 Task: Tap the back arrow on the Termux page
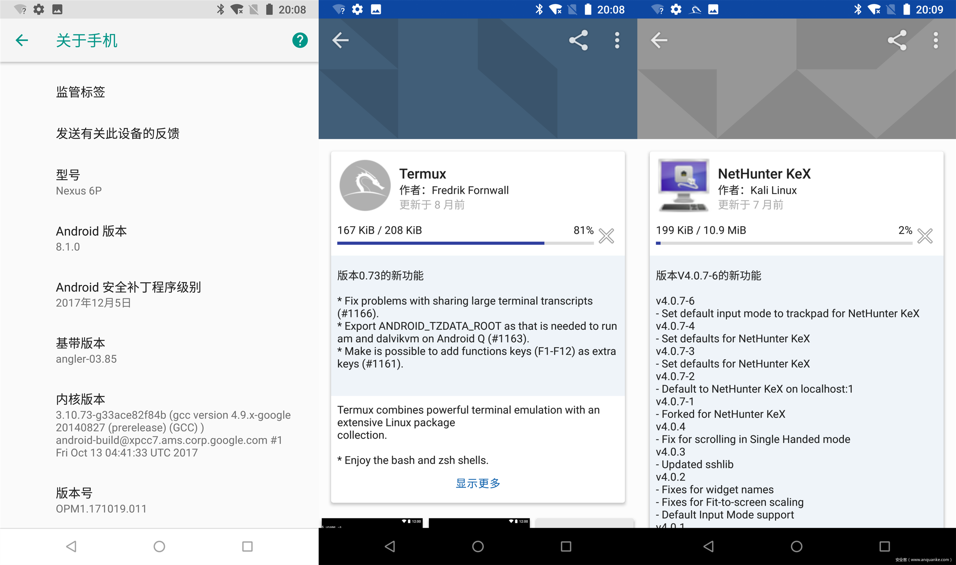(x=340, y=40)
